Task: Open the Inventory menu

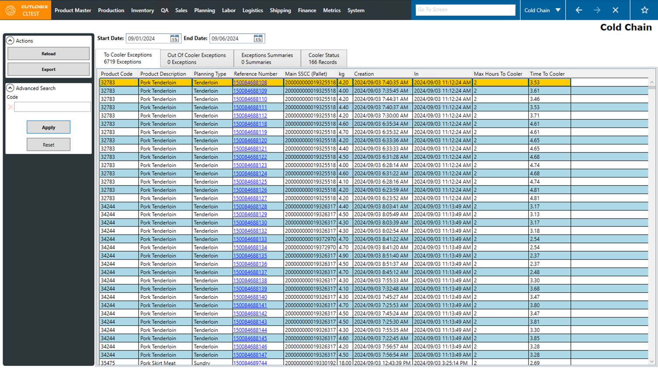Action: pyautogui.click(x=142, y=10)
